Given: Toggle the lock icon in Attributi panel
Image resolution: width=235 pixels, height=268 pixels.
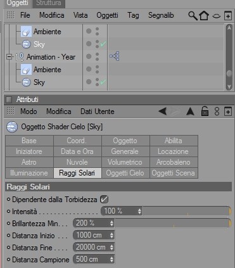Looking at the screenshot, I should (x=205, y=112).
